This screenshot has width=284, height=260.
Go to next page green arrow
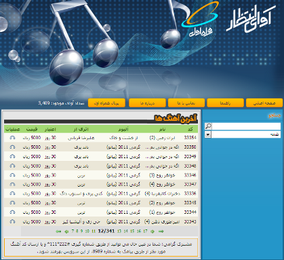click(153, 231)
